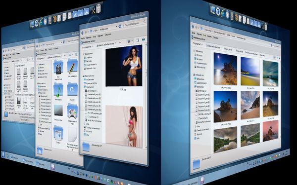The image size is (297, 185).
Task: Open the Справка menu in wallpapers window
Action: tap(108, 35)
